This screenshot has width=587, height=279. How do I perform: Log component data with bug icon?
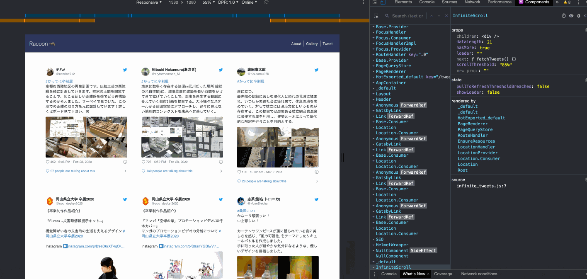click(x=579, y=16)
